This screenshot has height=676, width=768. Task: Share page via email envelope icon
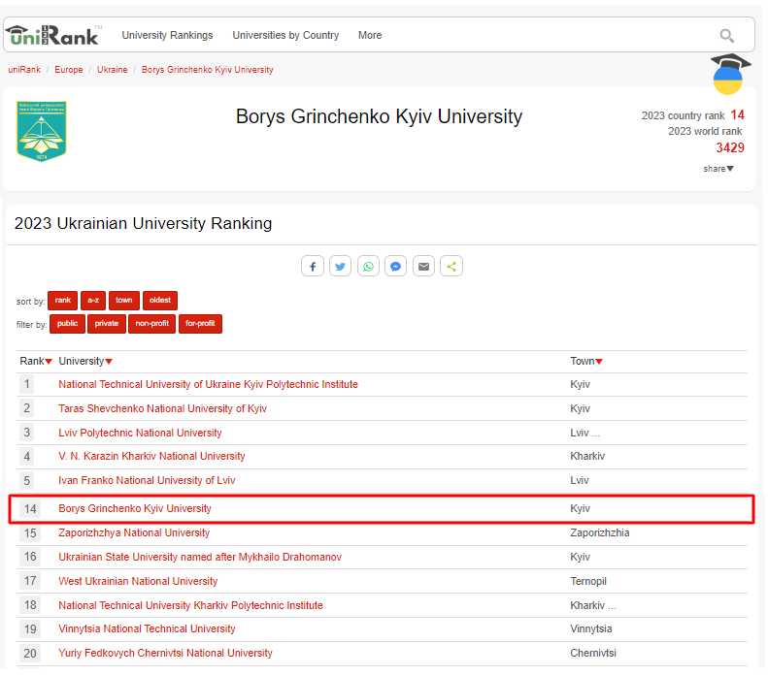click(x=423, y=267)
